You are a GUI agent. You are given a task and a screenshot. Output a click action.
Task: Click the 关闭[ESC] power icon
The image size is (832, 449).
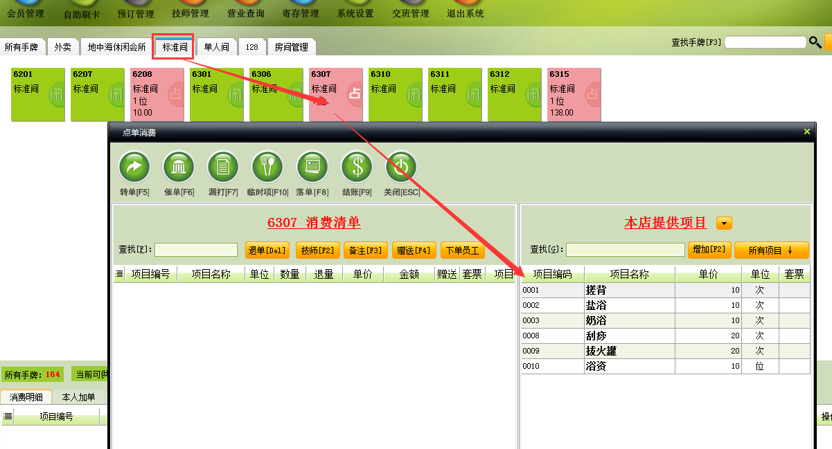(x=401, y=167)
